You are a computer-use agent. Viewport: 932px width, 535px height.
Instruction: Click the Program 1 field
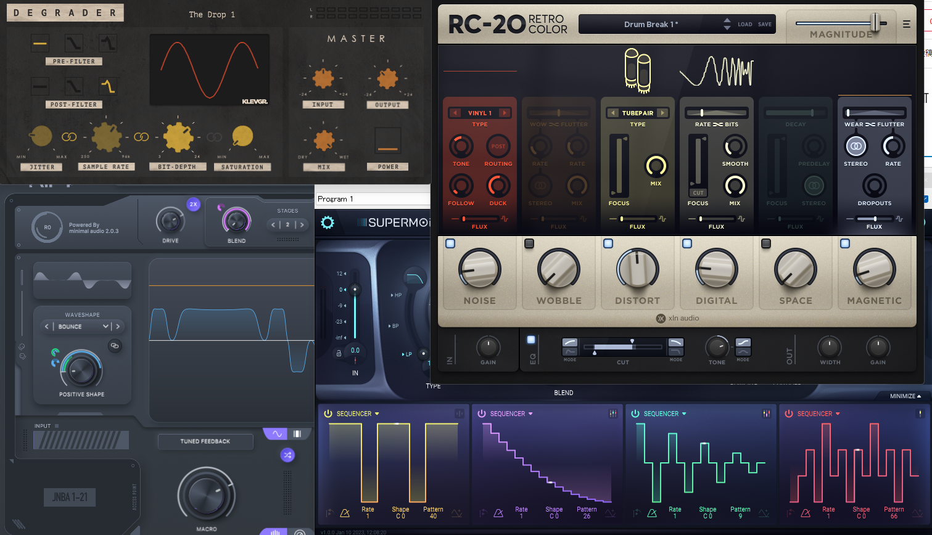click(x=372, y=199)
